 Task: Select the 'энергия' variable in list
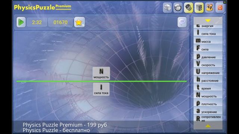[208, 26]
